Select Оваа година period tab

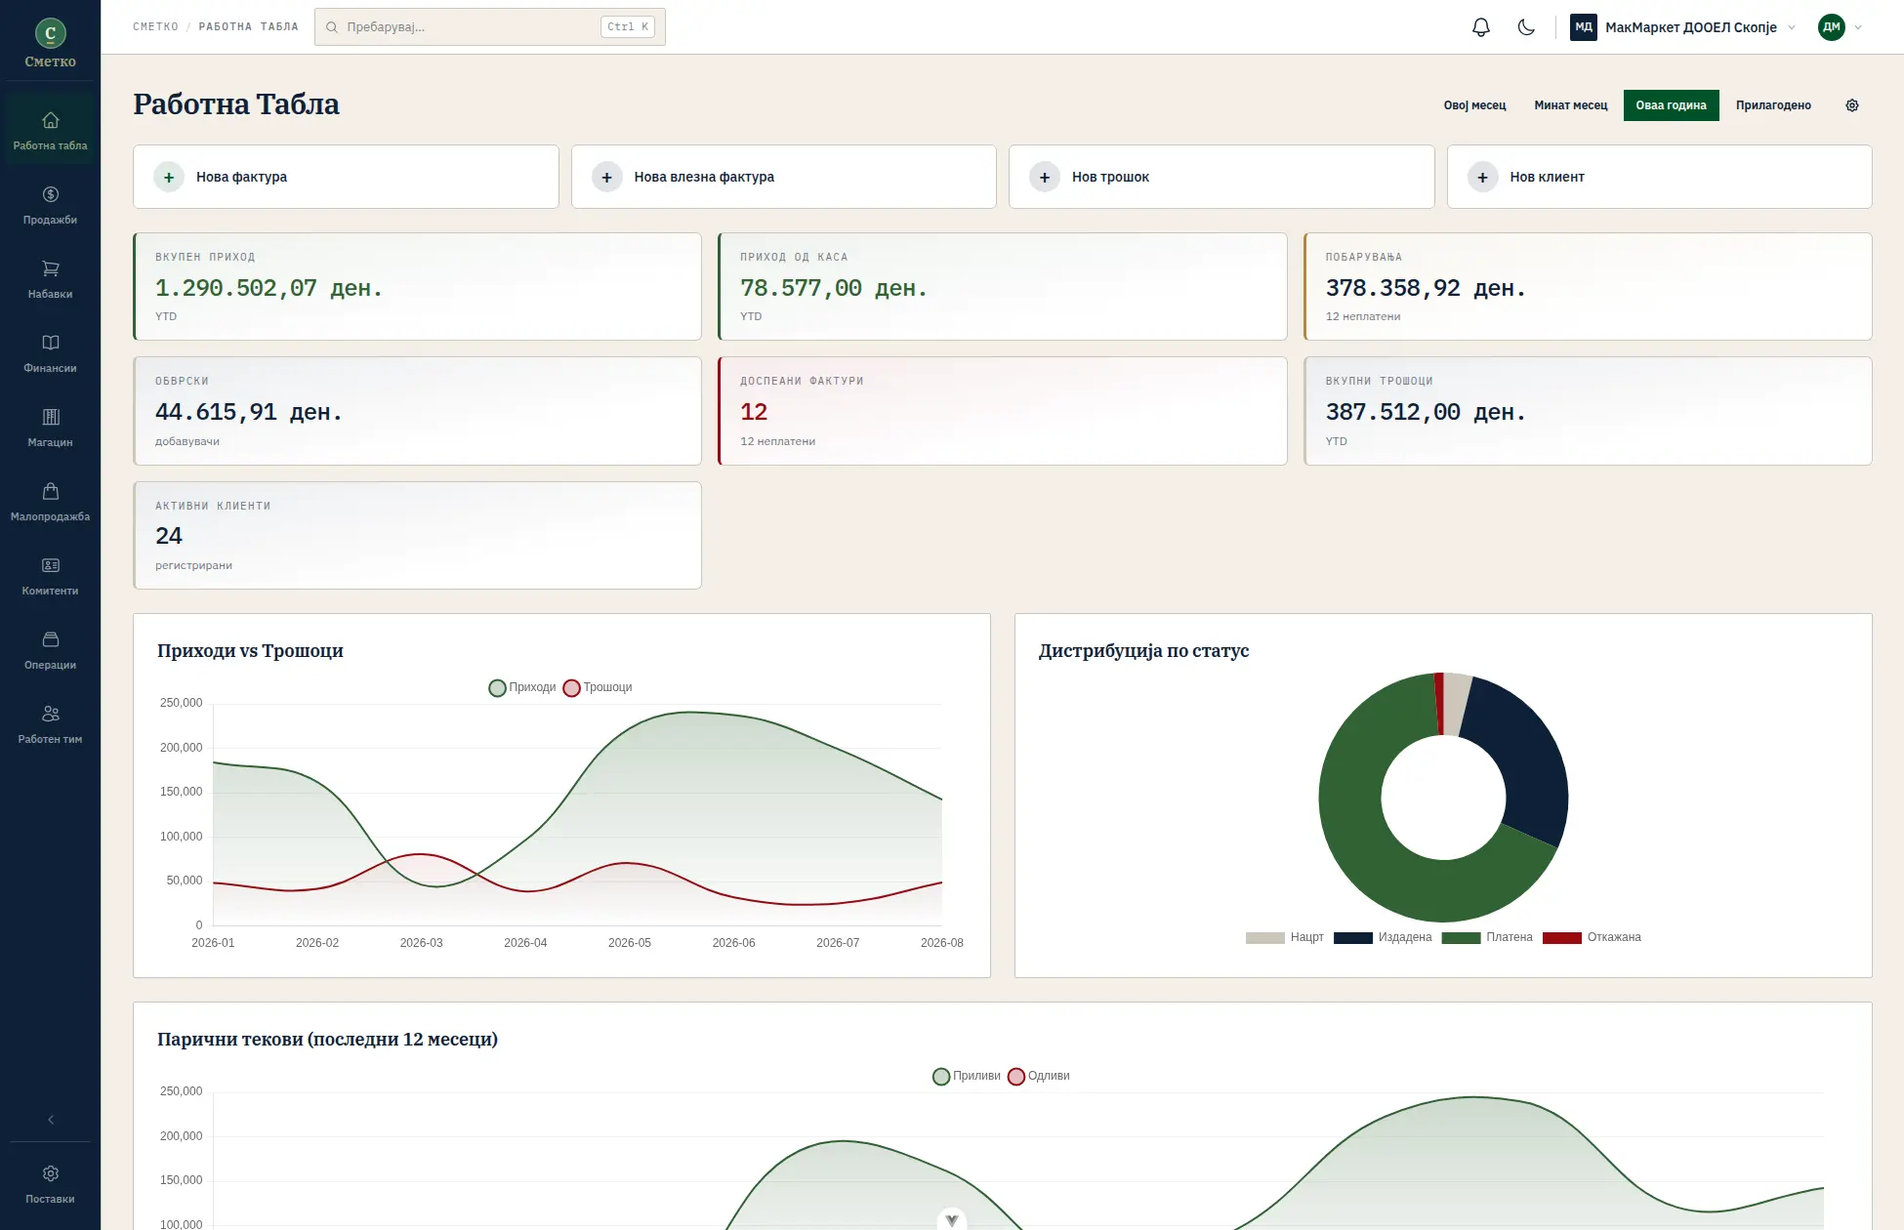pos(1671,105)
